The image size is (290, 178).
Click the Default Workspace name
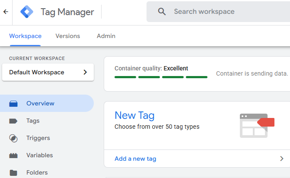(37, 72)
